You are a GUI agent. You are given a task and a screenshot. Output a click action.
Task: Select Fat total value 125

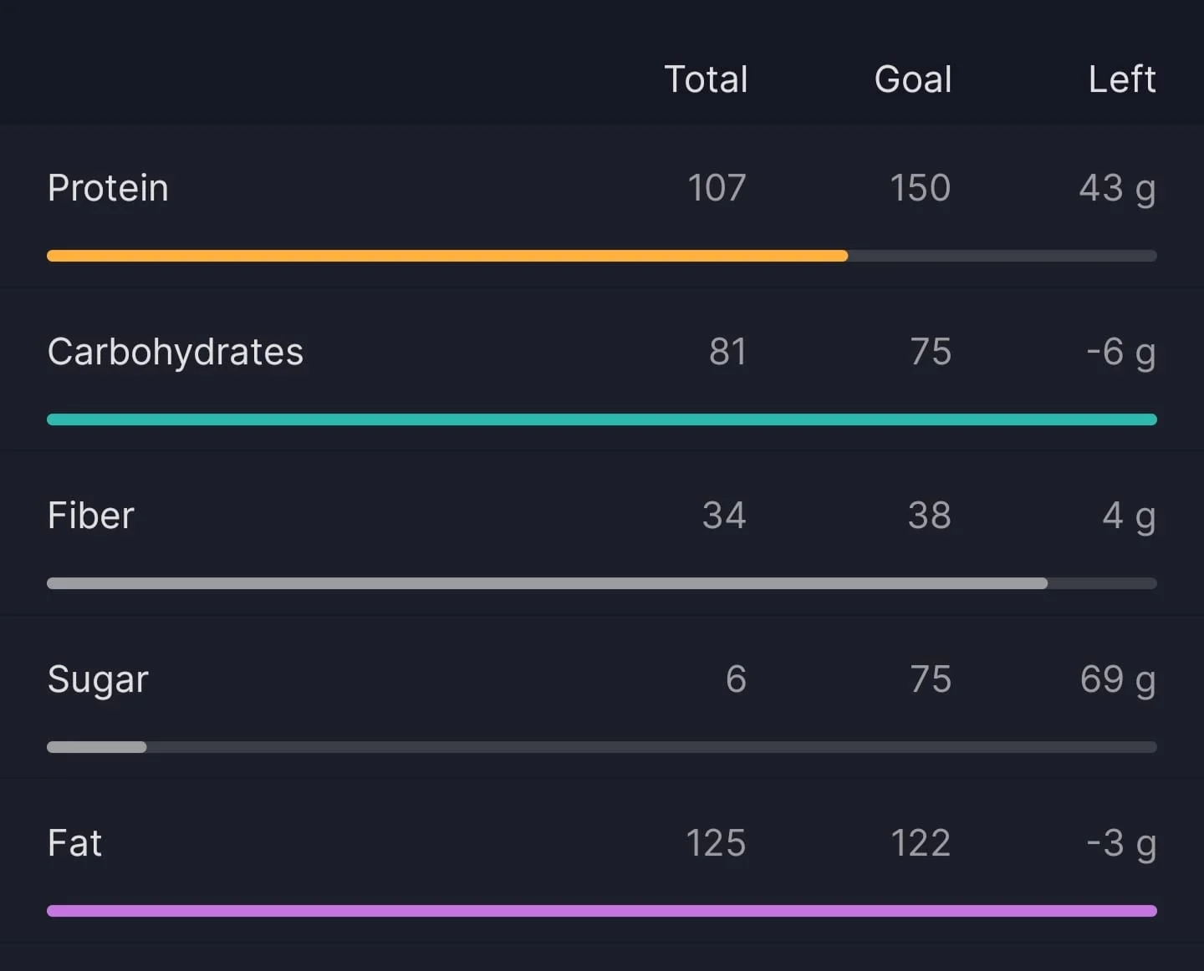point(716,843)
